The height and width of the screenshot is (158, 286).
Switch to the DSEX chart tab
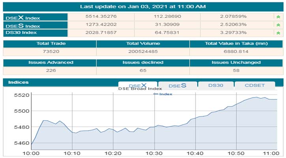138,86
